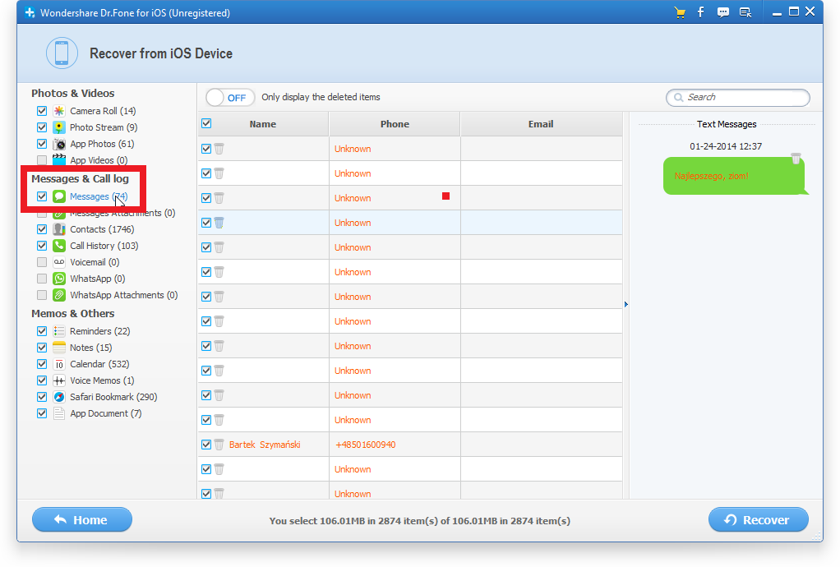Uncheck the Bartek Szymański row checkbox
The width and height of the screenshot is (840, 567).
206,445
